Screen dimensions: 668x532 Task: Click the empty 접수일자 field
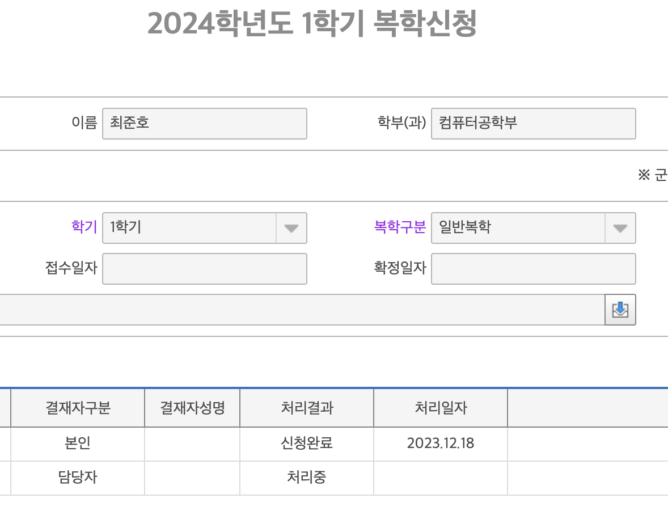point(204,269)
